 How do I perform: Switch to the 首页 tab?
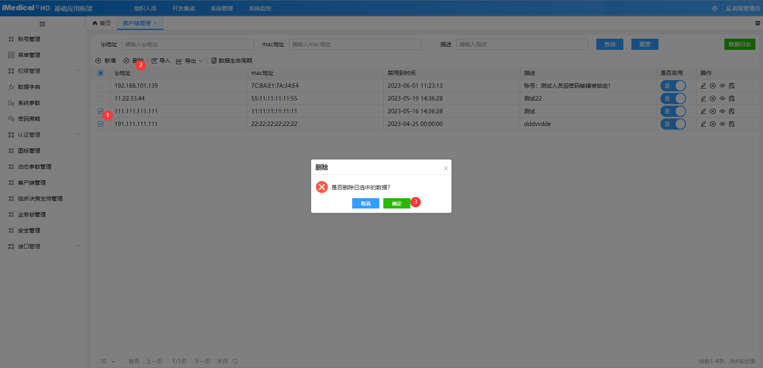point(102,23)
